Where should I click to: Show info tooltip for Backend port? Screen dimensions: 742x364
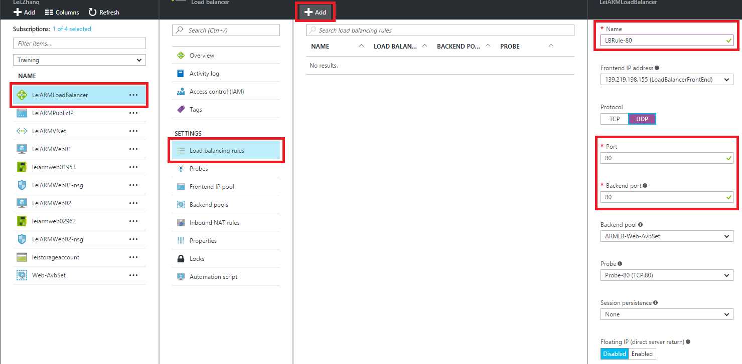645,186
